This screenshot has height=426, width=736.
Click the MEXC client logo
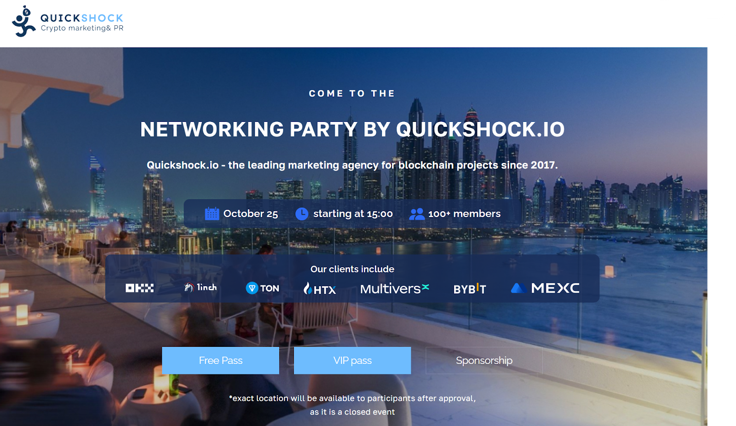(x=545, y=288)
